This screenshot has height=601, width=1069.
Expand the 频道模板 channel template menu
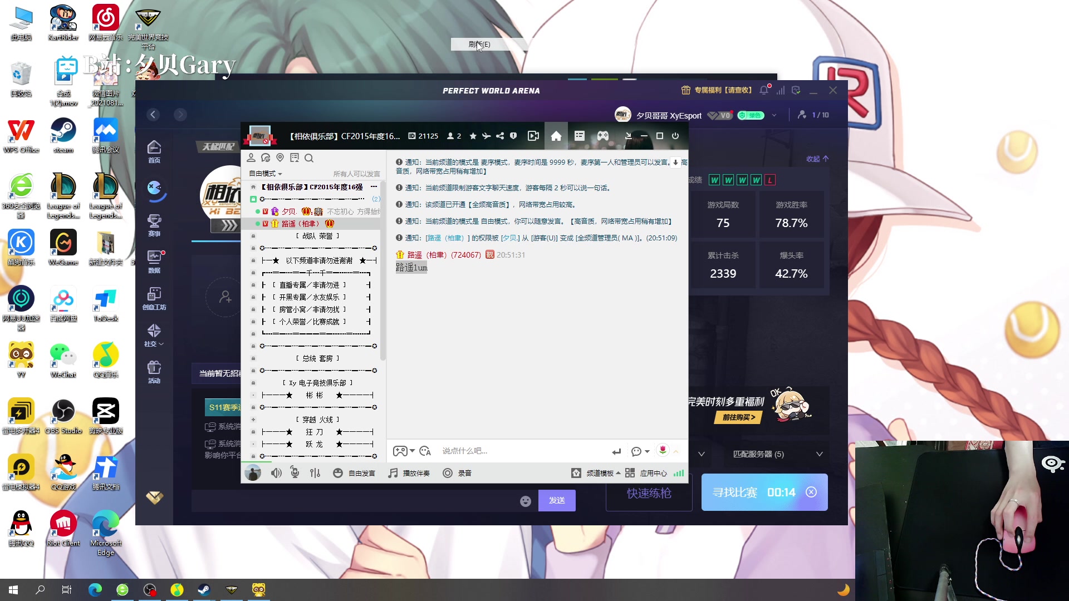pyautogui.click(x=596, y=473)
